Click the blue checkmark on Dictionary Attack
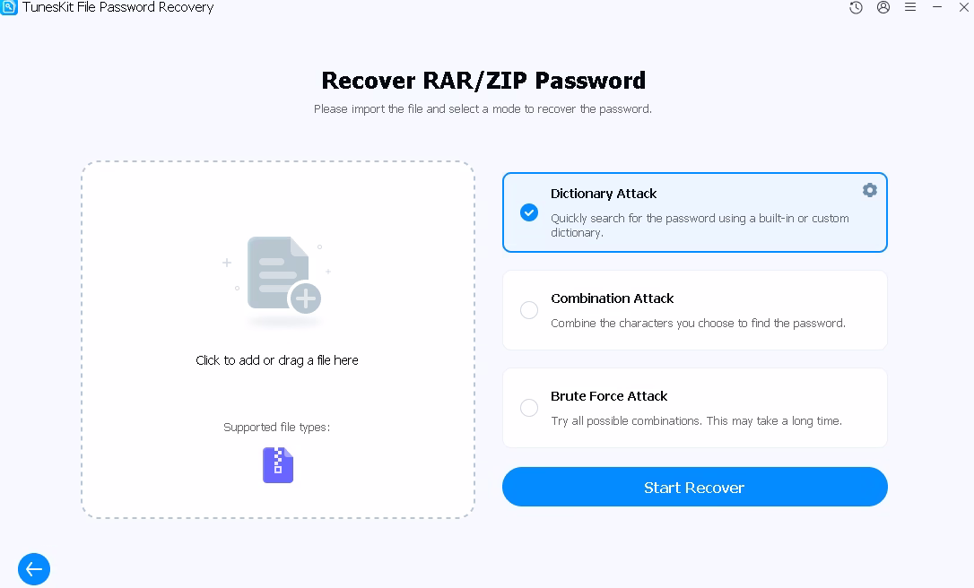This screenshot has width=974, height=588. pos(529,212)
